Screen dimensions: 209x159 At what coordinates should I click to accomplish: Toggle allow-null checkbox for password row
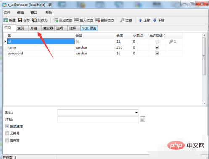point(157,54)
